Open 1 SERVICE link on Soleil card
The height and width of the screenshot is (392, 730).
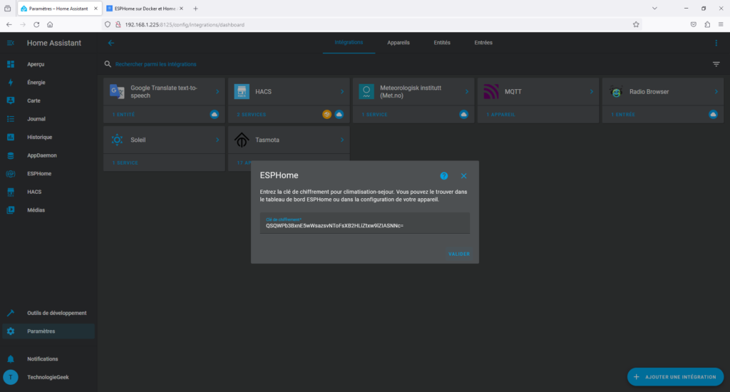click(125, 163)
